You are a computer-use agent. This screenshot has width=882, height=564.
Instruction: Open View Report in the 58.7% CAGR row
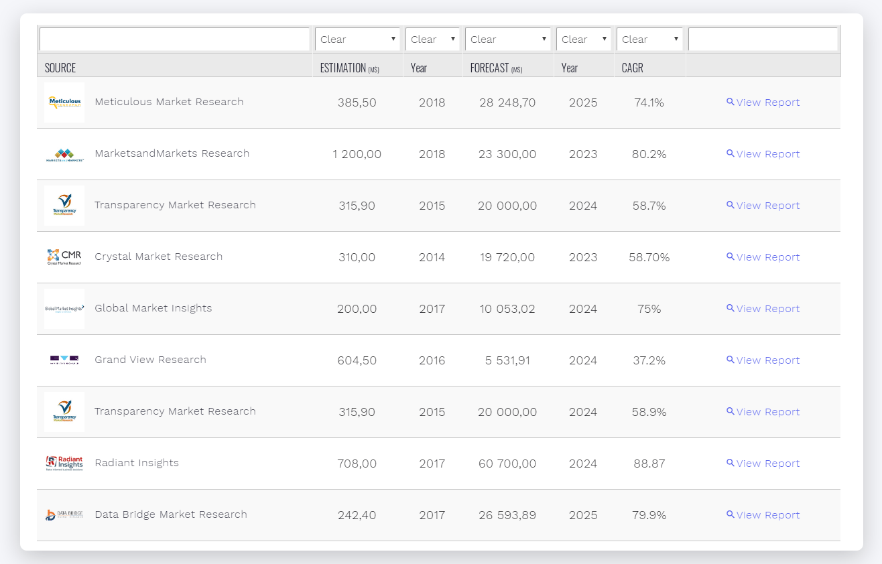click(763, 206)
